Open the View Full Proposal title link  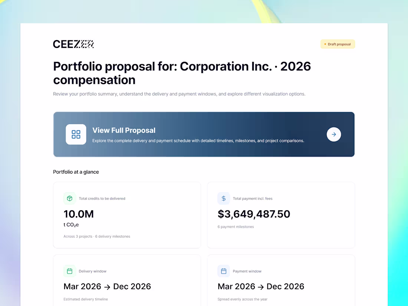[124, 130]
